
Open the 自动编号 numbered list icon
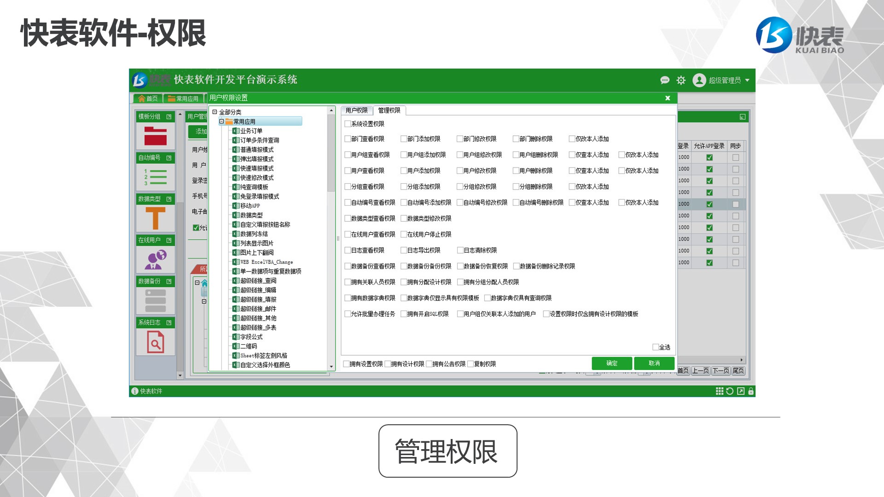(155, 177)
